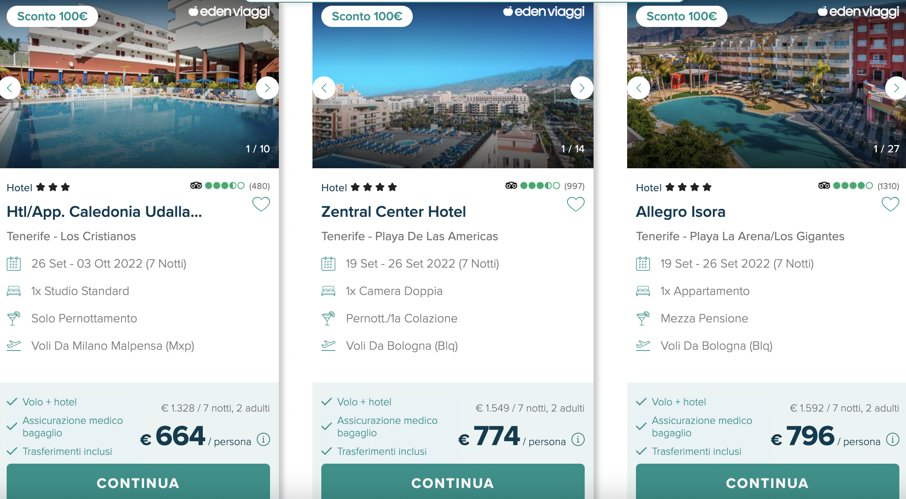View TripAdvisor rating with 997 reviews
This screenshot has height=499, width=906.
coord(545,186)
